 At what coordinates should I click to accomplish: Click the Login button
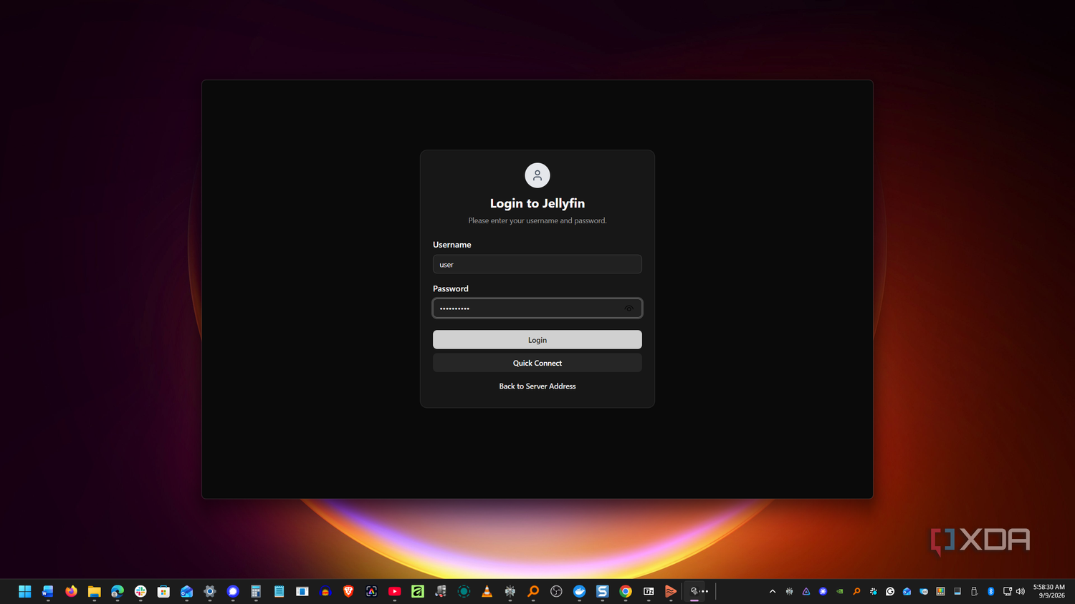click(537, 340)
